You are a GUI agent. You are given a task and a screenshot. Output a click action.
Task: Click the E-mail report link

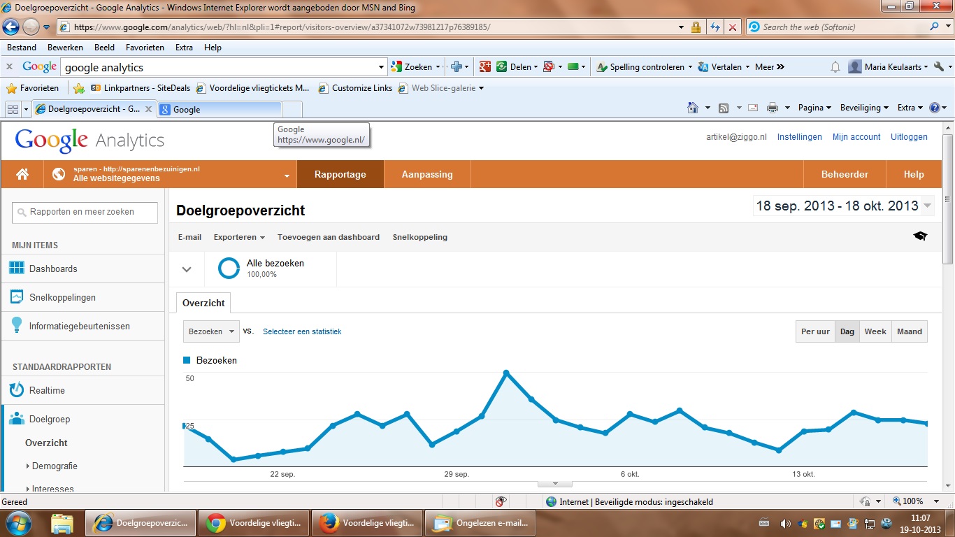[x=189, y=237]
